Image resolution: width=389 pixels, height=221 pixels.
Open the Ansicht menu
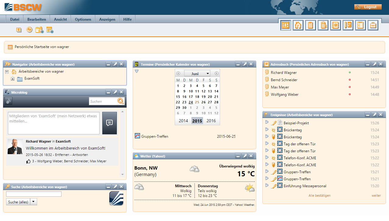tap(60, 19)
